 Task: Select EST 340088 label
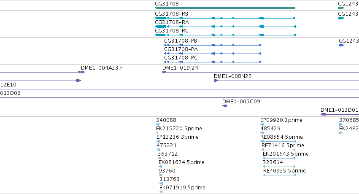166,120
